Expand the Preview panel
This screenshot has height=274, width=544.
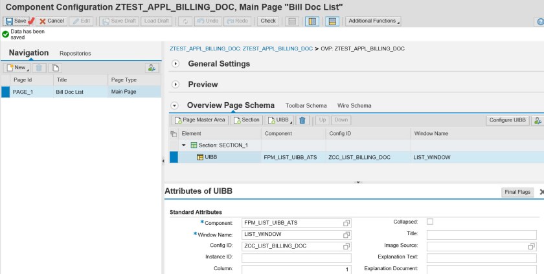click(176, 85)
